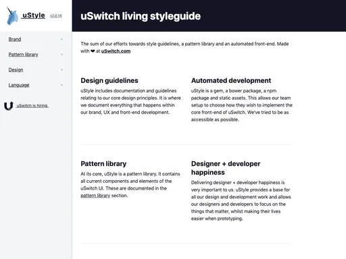346x259 pixels.
Task: Visit the uSwitch.com link
Action: 116,51
